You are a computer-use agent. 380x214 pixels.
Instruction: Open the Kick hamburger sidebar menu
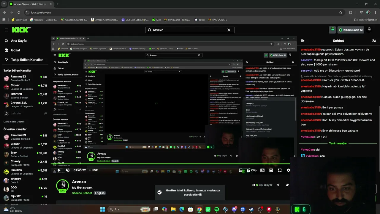click(x=6, y=30)
